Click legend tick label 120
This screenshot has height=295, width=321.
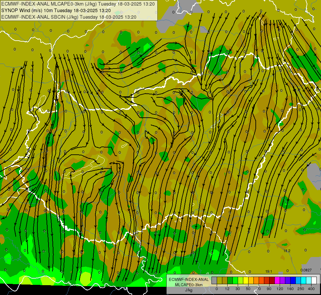pyautogui.click(x=280, y=289)
